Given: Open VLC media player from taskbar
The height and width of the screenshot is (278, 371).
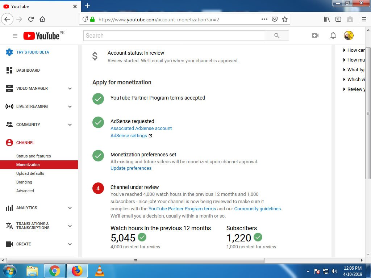Looking at the screenshot, I should pos(100,271).
